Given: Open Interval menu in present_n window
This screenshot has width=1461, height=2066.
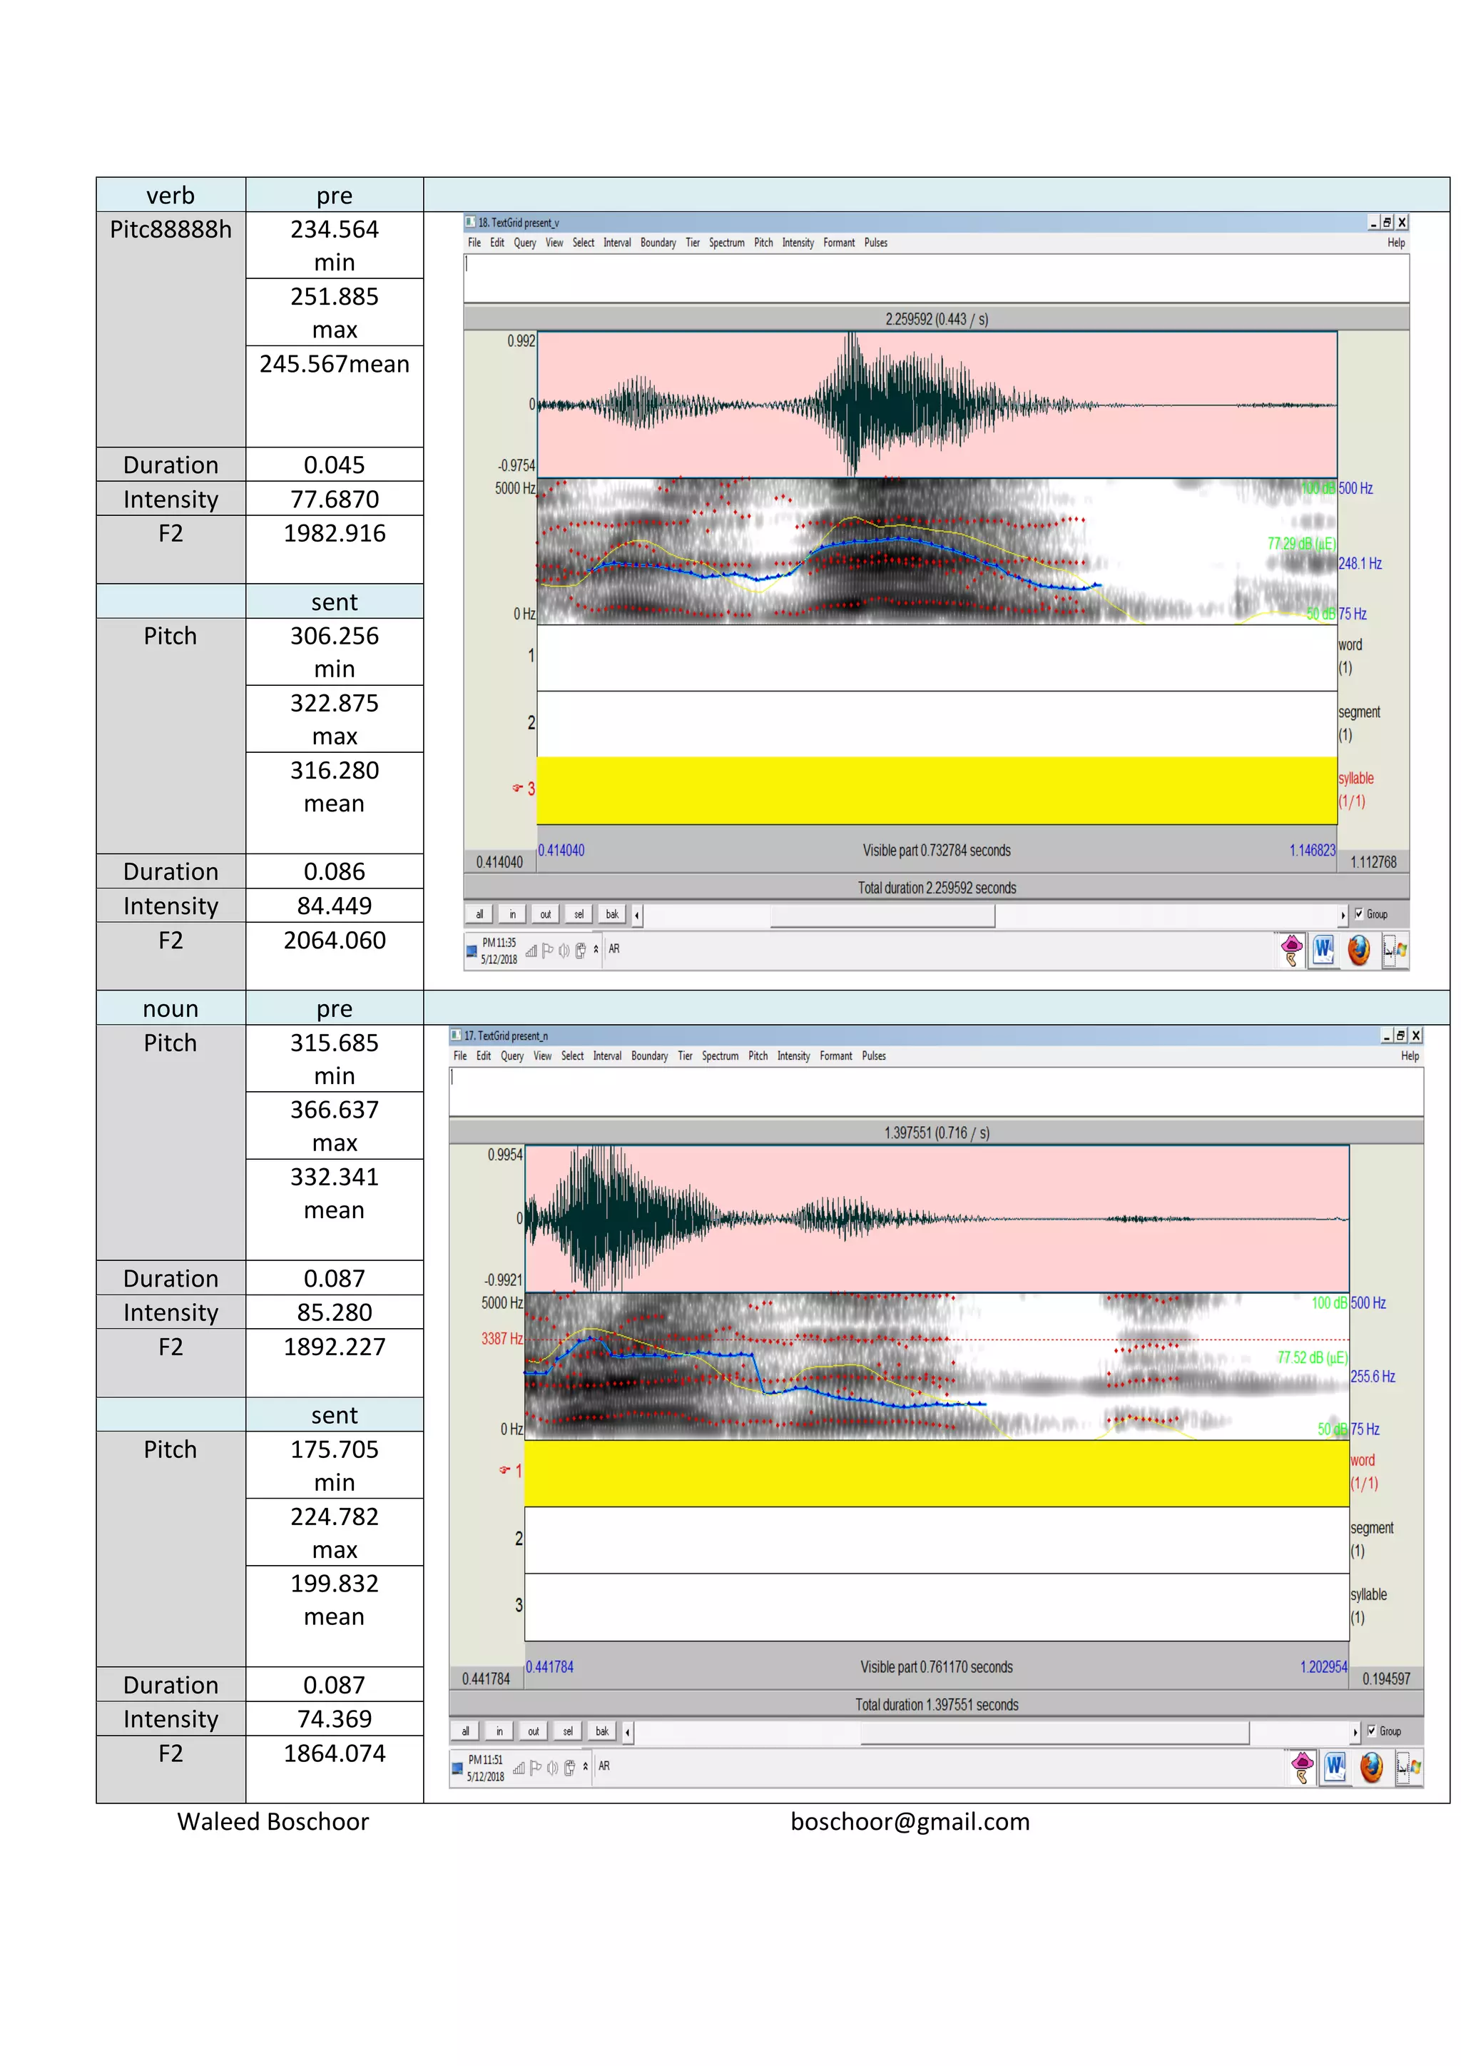Looking at the screenshot, I should click(607, 1056).
